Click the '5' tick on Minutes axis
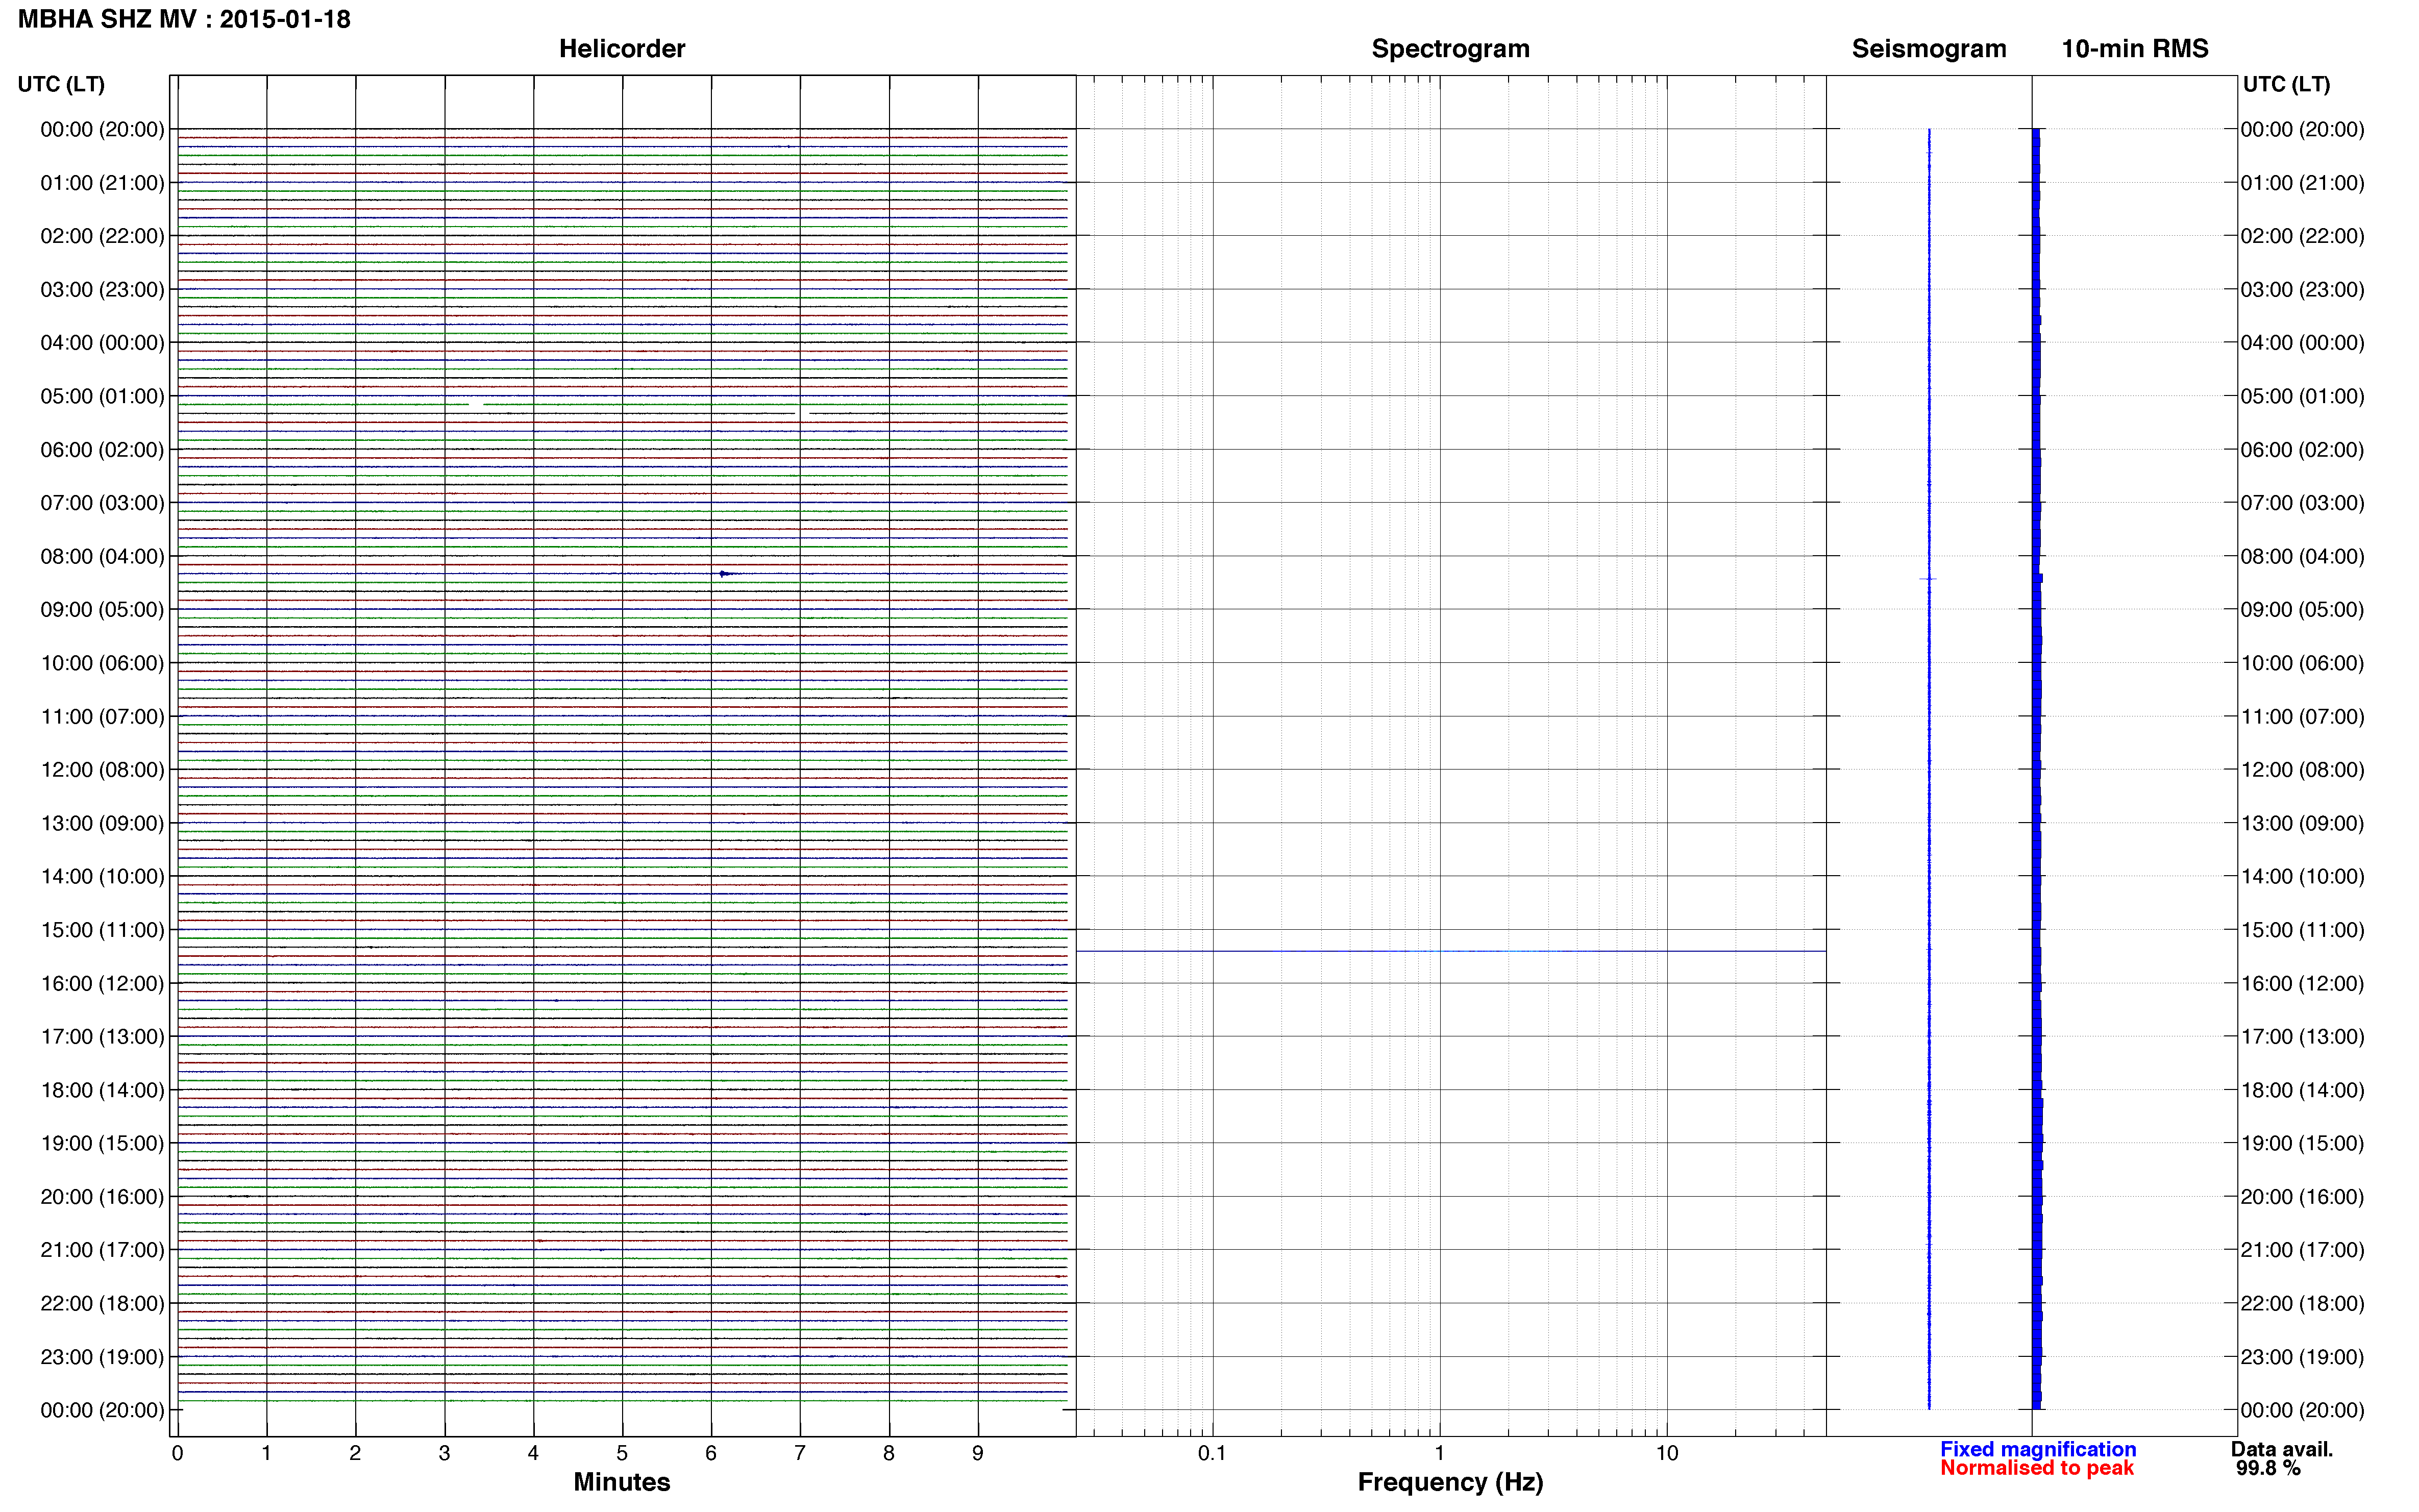This screenshot has width=2419, height=1512. [622, 1454]
